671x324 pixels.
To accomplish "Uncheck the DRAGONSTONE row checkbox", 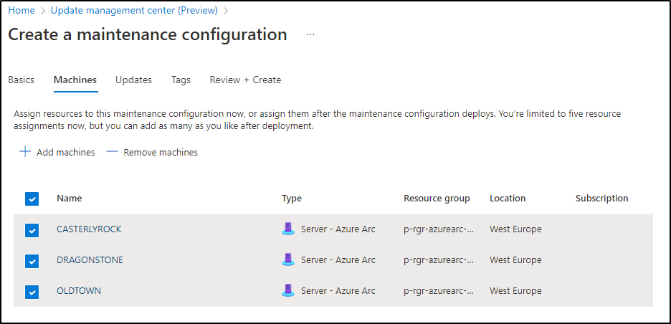I will [x=32, y=261].
